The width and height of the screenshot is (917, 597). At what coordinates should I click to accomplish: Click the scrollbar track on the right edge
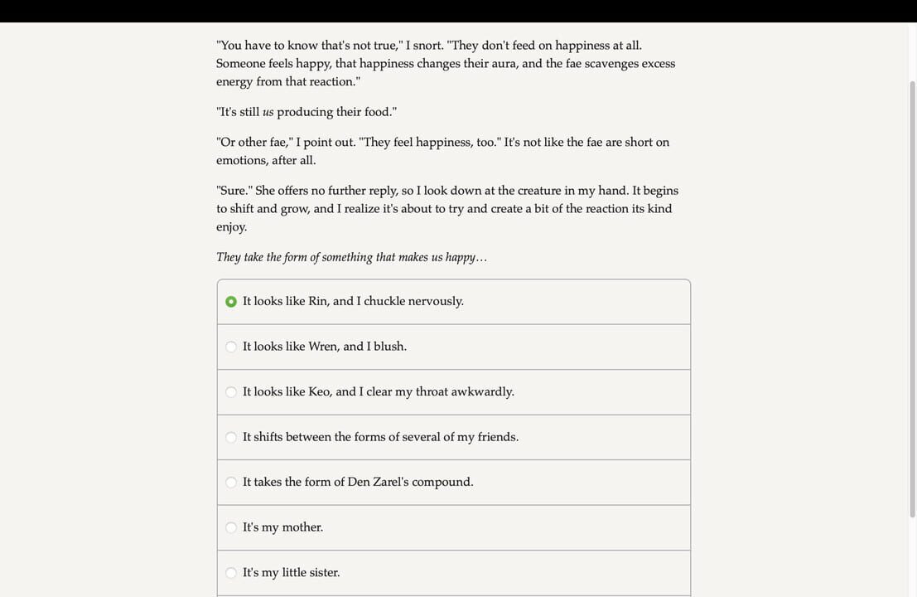coord(912,332)
